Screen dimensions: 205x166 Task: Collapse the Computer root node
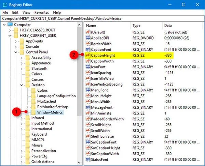click(4, 25)
